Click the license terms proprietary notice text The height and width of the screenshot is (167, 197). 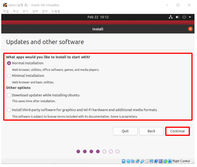point(75,117)
